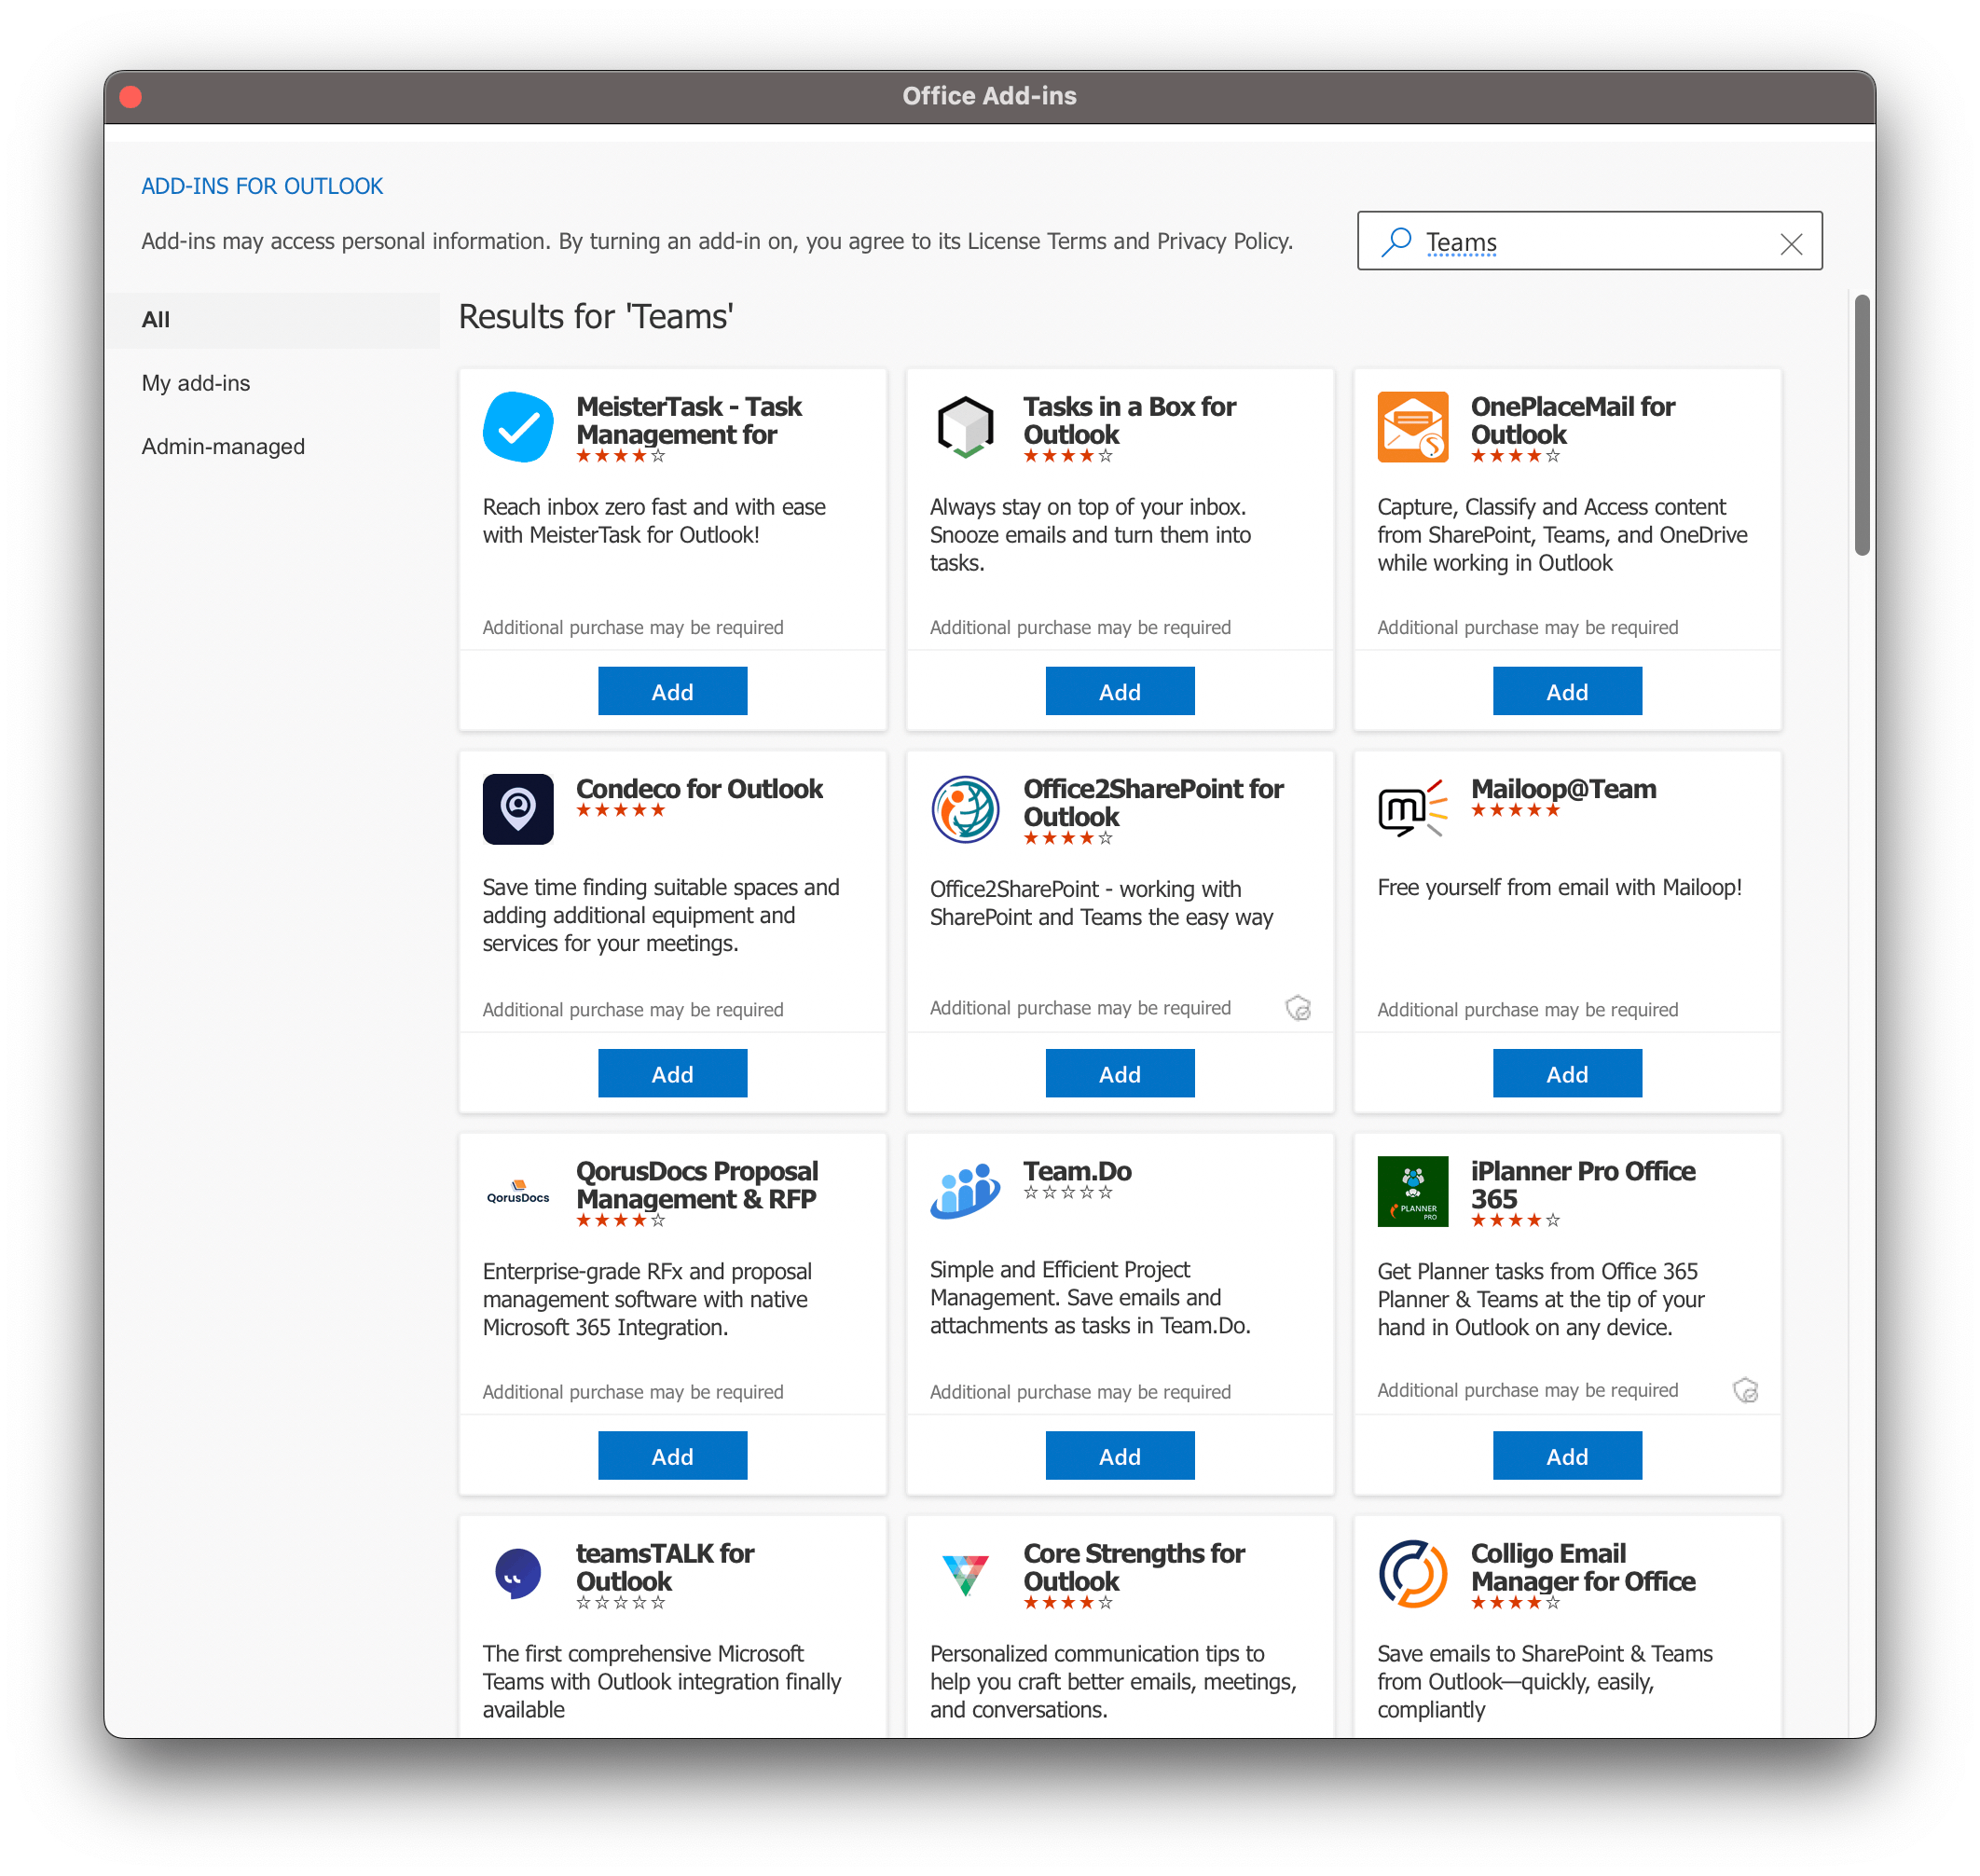Click the Office2SharePoint globe icon
Image resolution: width=1980 pixels, height=1876 pixels.
(964, 809)
